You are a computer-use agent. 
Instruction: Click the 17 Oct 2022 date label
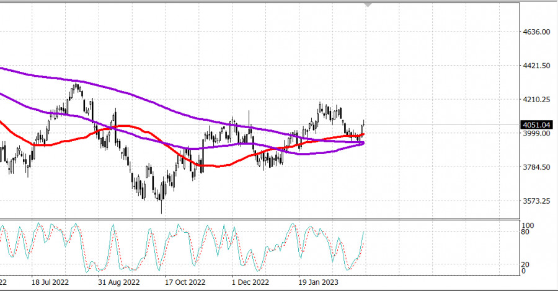184,281
